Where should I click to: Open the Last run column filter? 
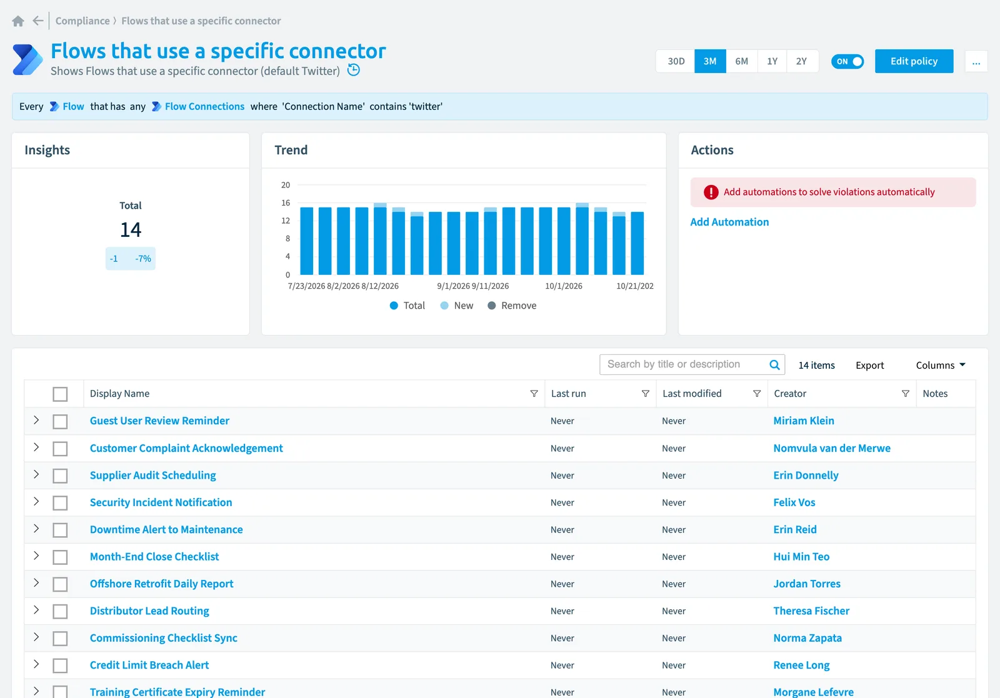coord(645,394)
